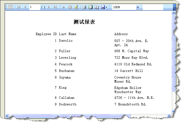Click address 908 W. Capital Way
Image resolution: width=182 pixels, height=123 pixels.
tap(132, 51)
